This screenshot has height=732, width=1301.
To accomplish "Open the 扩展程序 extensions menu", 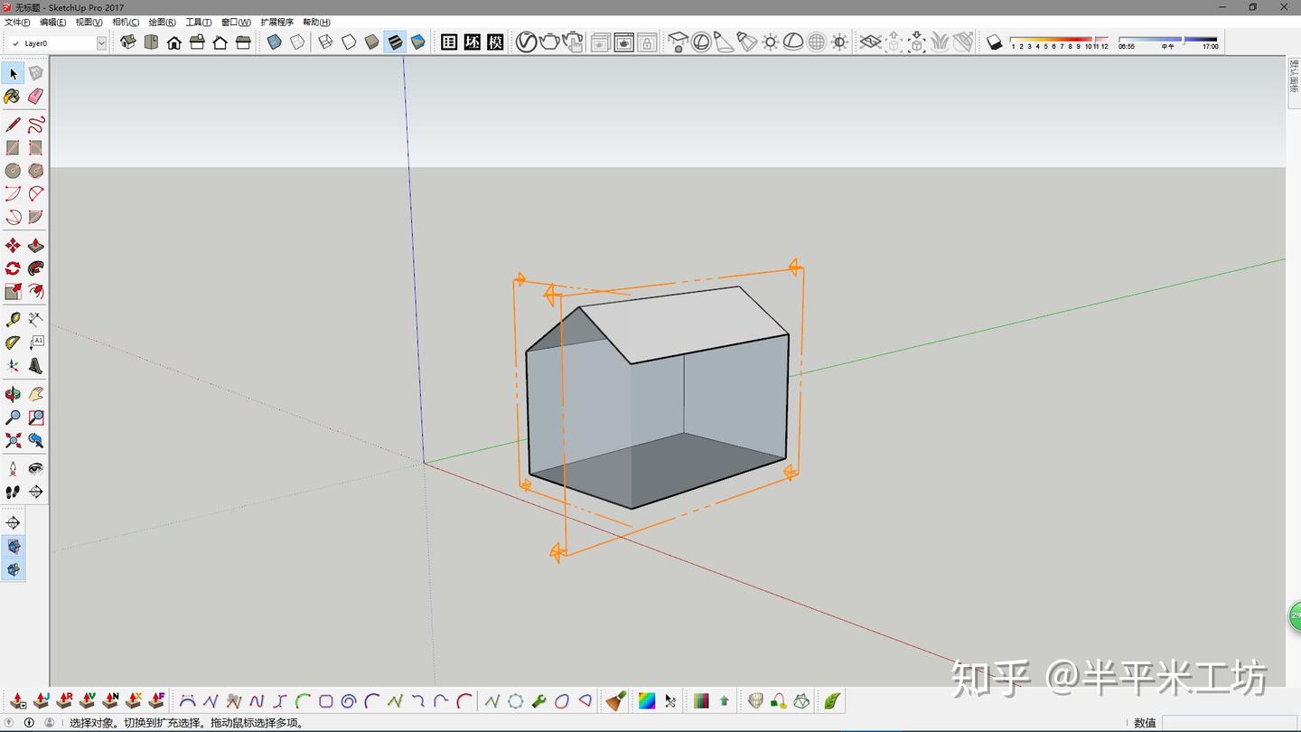I will coord(276,22).
